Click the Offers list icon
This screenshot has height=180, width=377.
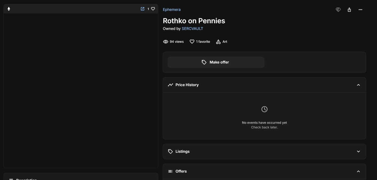click(x=170, y=171)
